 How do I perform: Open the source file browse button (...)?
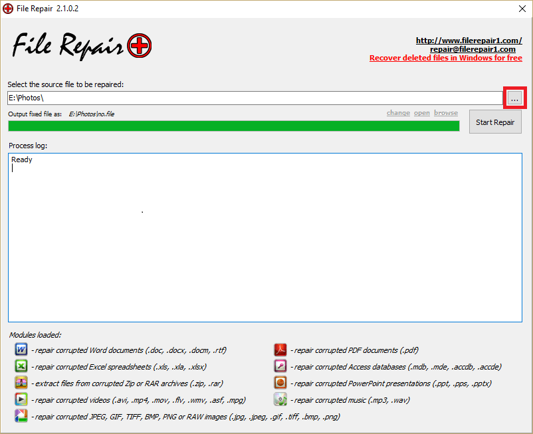514,98
